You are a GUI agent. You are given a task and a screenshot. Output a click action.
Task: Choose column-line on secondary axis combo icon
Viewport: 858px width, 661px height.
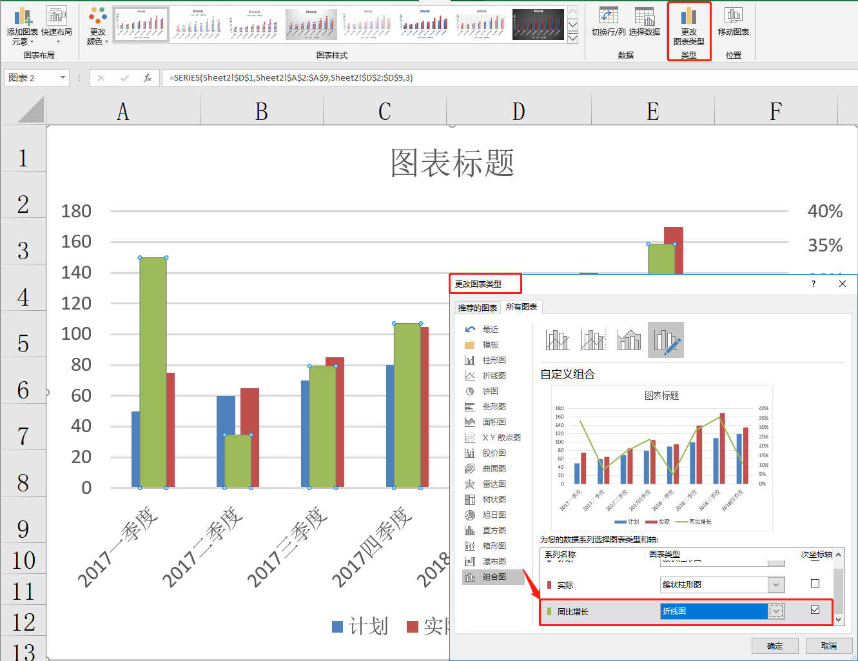tap(594, 339)
